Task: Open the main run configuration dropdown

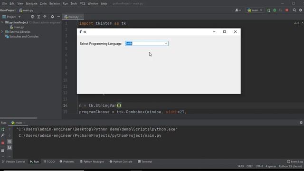Action: [x=255, y=10]
